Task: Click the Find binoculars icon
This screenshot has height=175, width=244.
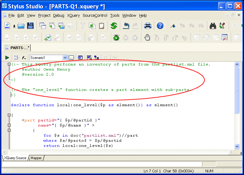Action: pos(213,26)
